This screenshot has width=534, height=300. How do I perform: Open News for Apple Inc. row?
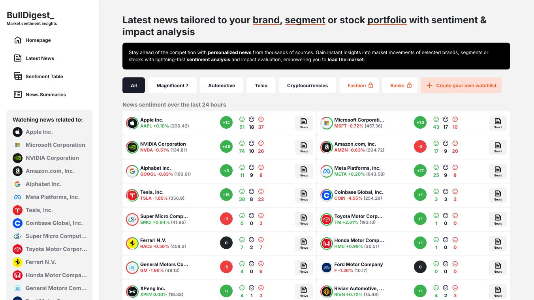(303, 123)
